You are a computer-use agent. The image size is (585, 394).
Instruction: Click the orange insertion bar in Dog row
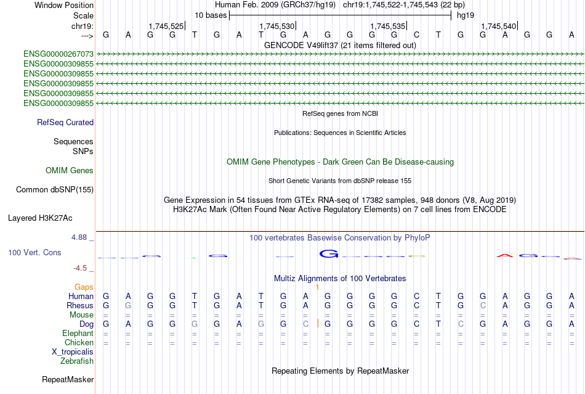click(318, 324)
